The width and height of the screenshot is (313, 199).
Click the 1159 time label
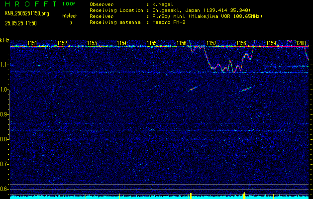271,43
